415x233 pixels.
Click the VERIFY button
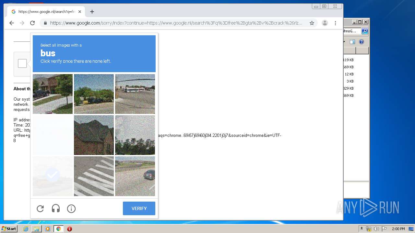click(x=139, y=208)
